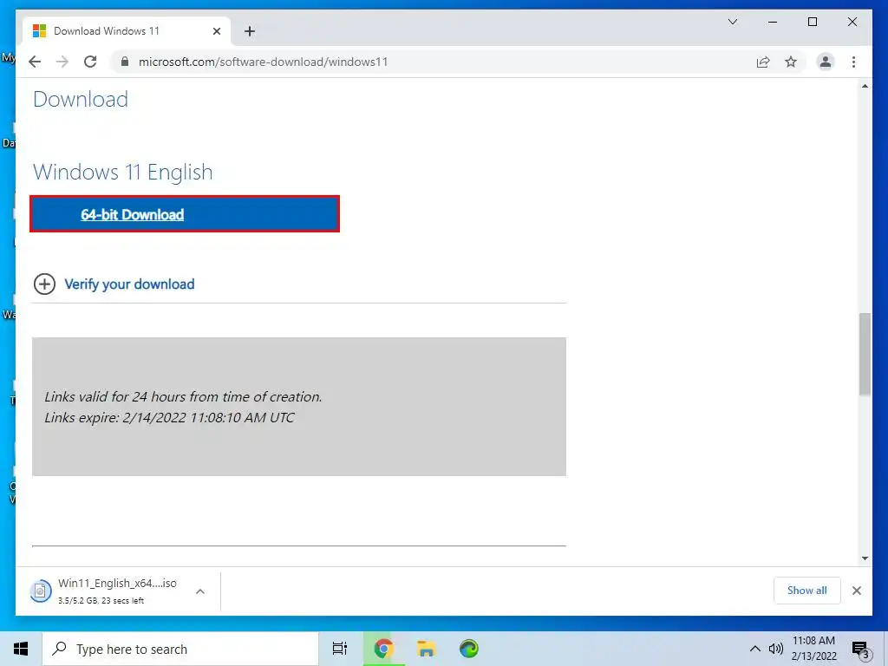888x666 pixels.
Task: Open the tab search chevron
Action: tap(732, 22)
